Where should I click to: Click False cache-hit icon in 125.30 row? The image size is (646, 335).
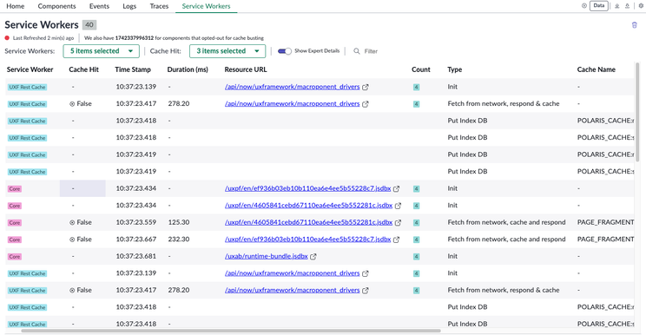72,223
